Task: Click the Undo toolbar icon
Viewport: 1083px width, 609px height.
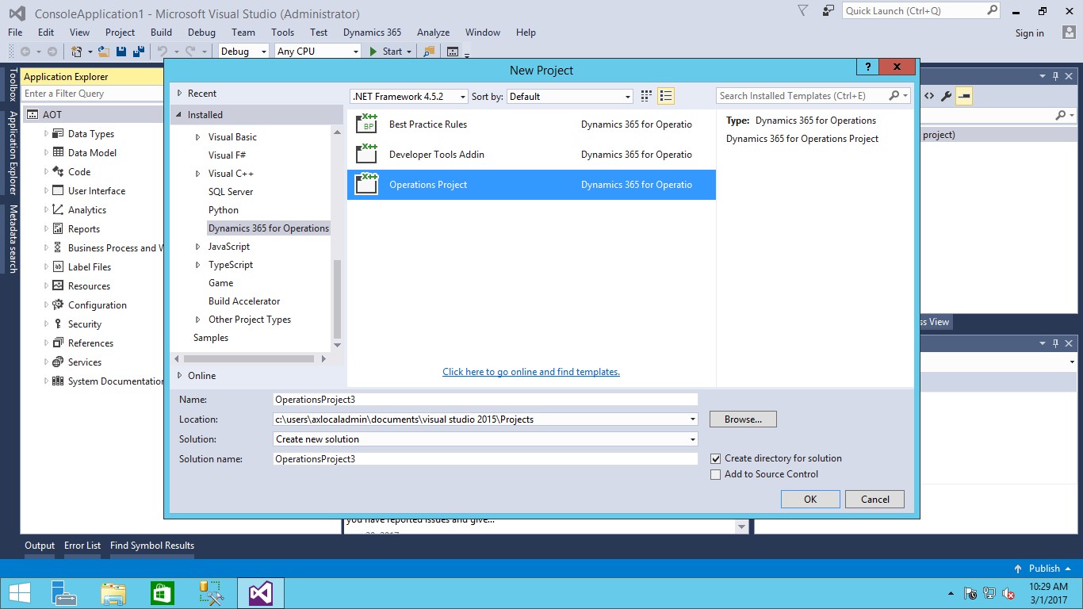Action: pos(162,52)
